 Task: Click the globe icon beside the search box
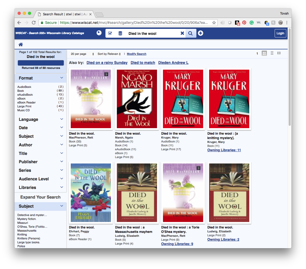coord(99,33)
